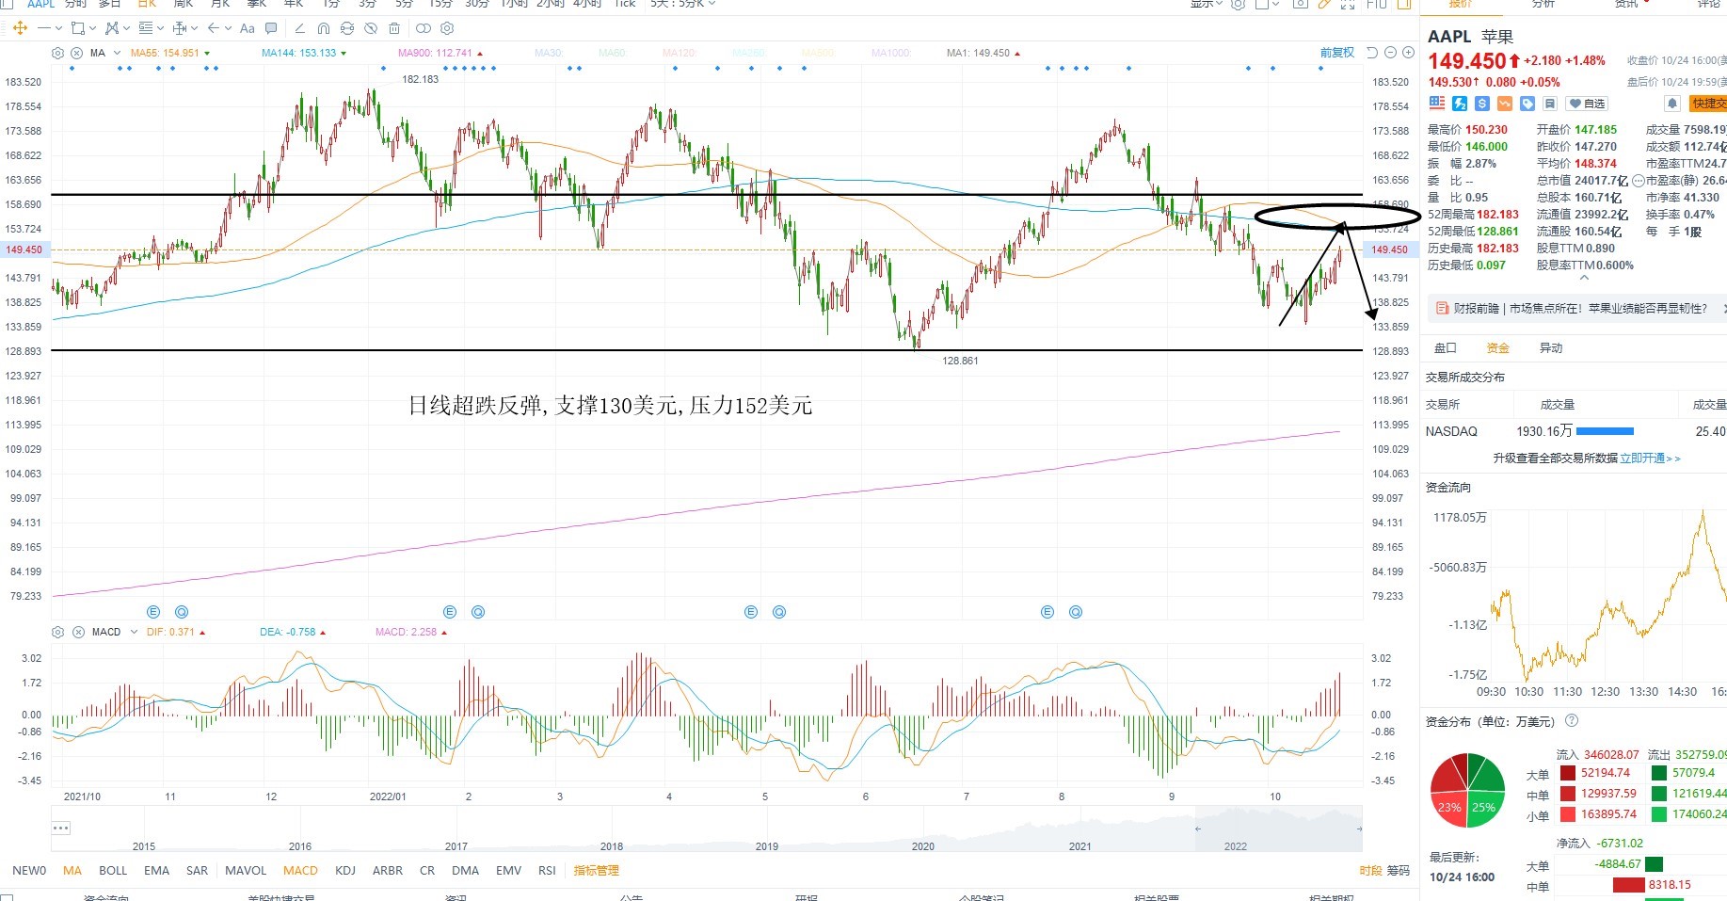Hide all drawings with the eye-slash icon

(x=371, y=28)
